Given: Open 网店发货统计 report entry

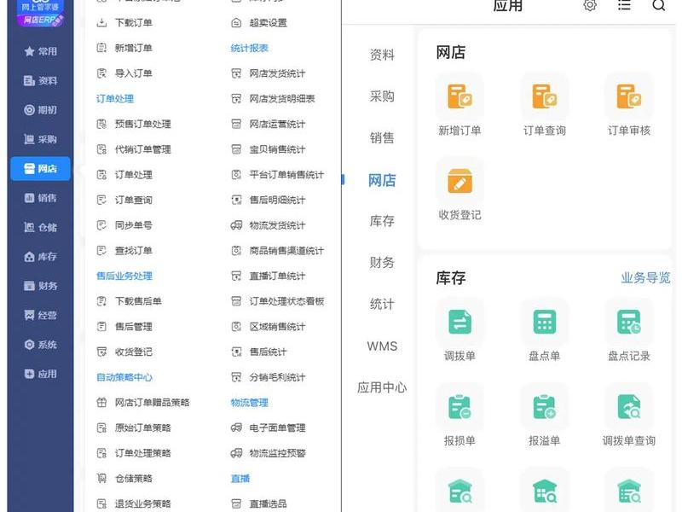Looking at the screenshot, I should coord(269,73).
